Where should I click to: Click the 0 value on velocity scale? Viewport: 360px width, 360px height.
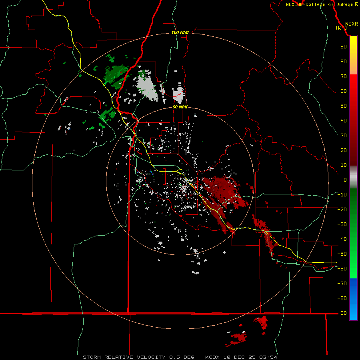point(345,180)
